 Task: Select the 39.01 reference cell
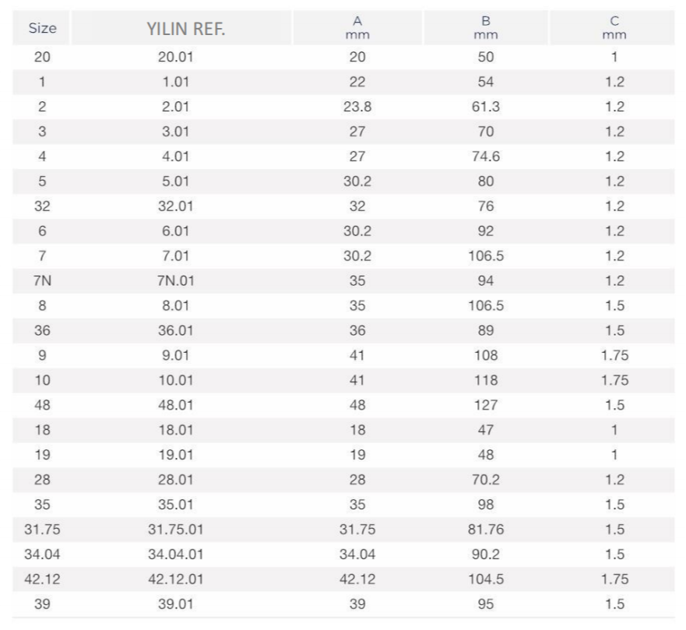pyautogui.click(x=175, y=604)
